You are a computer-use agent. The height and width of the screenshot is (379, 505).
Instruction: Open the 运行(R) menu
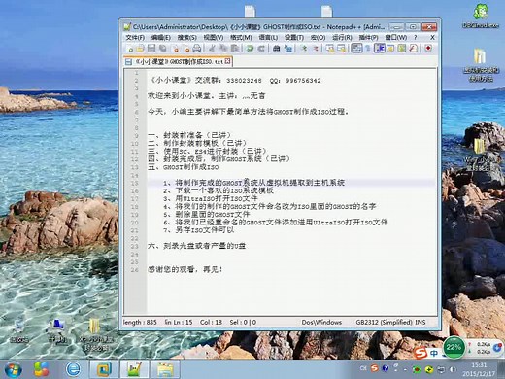[x=342, y=38]
